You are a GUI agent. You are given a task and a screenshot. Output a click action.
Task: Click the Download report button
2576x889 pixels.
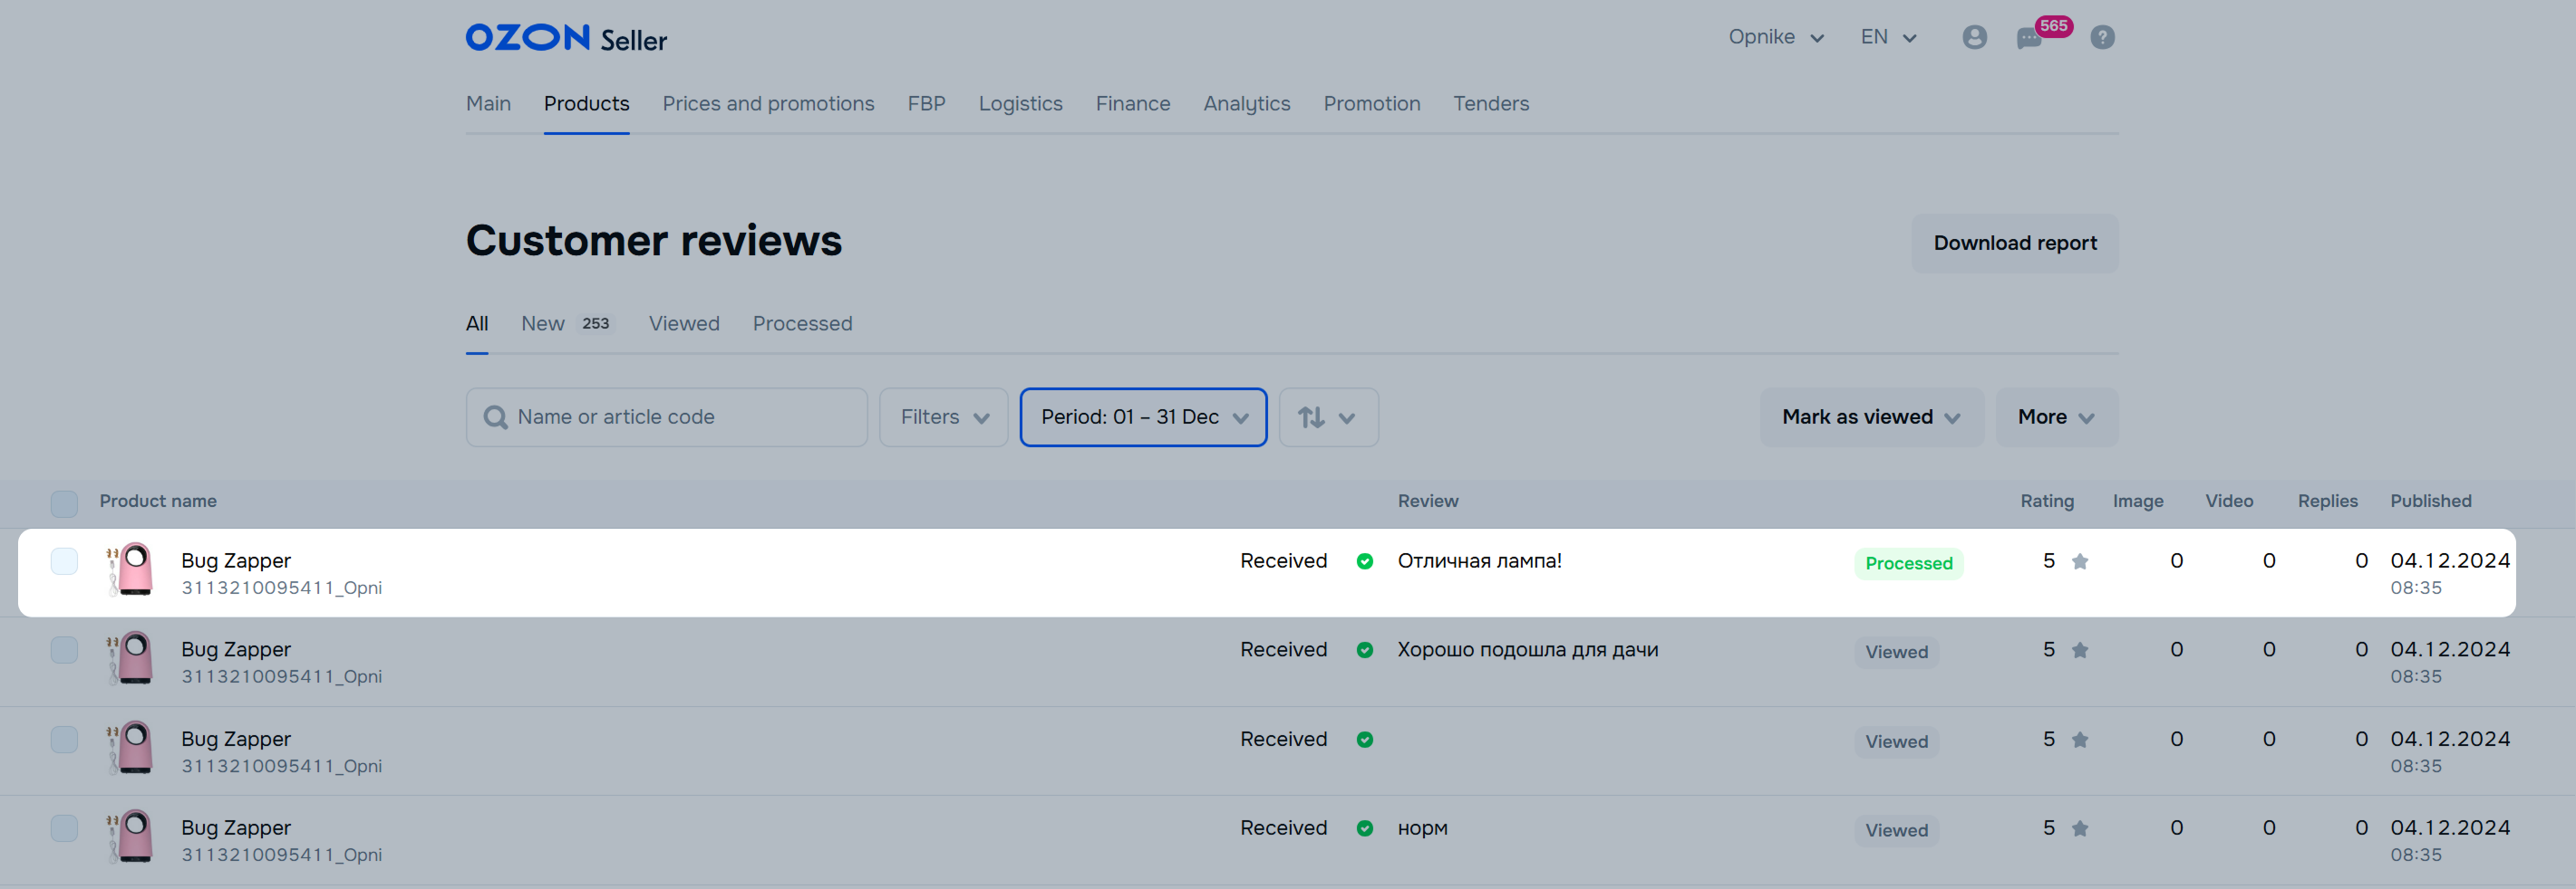2014,243
